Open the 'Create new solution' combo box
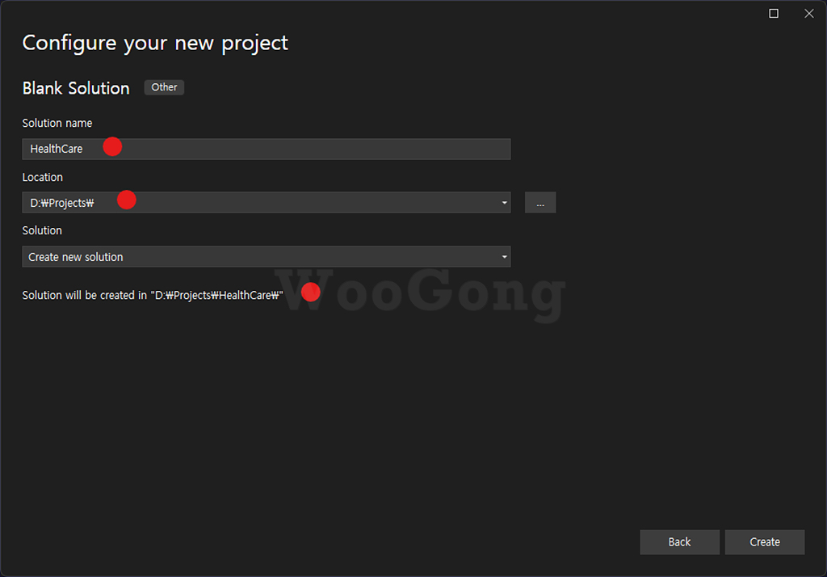The height and width of the screenshot is (577, 827). pyautogui.click(x=266, y=256)
